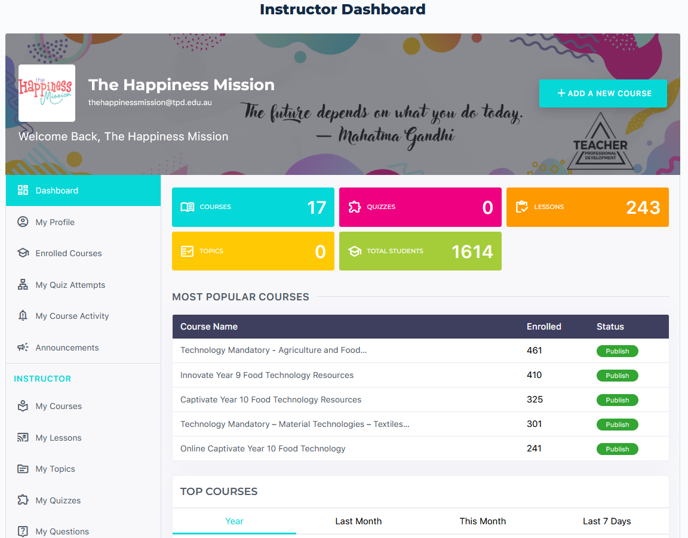Click the Lessons icon on the orange card
This screenshot has width=688, height=538.
point(522,207)
